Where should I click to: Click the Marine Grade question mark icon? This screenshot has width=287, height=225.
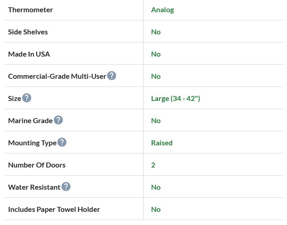click(x=58, y=120)
